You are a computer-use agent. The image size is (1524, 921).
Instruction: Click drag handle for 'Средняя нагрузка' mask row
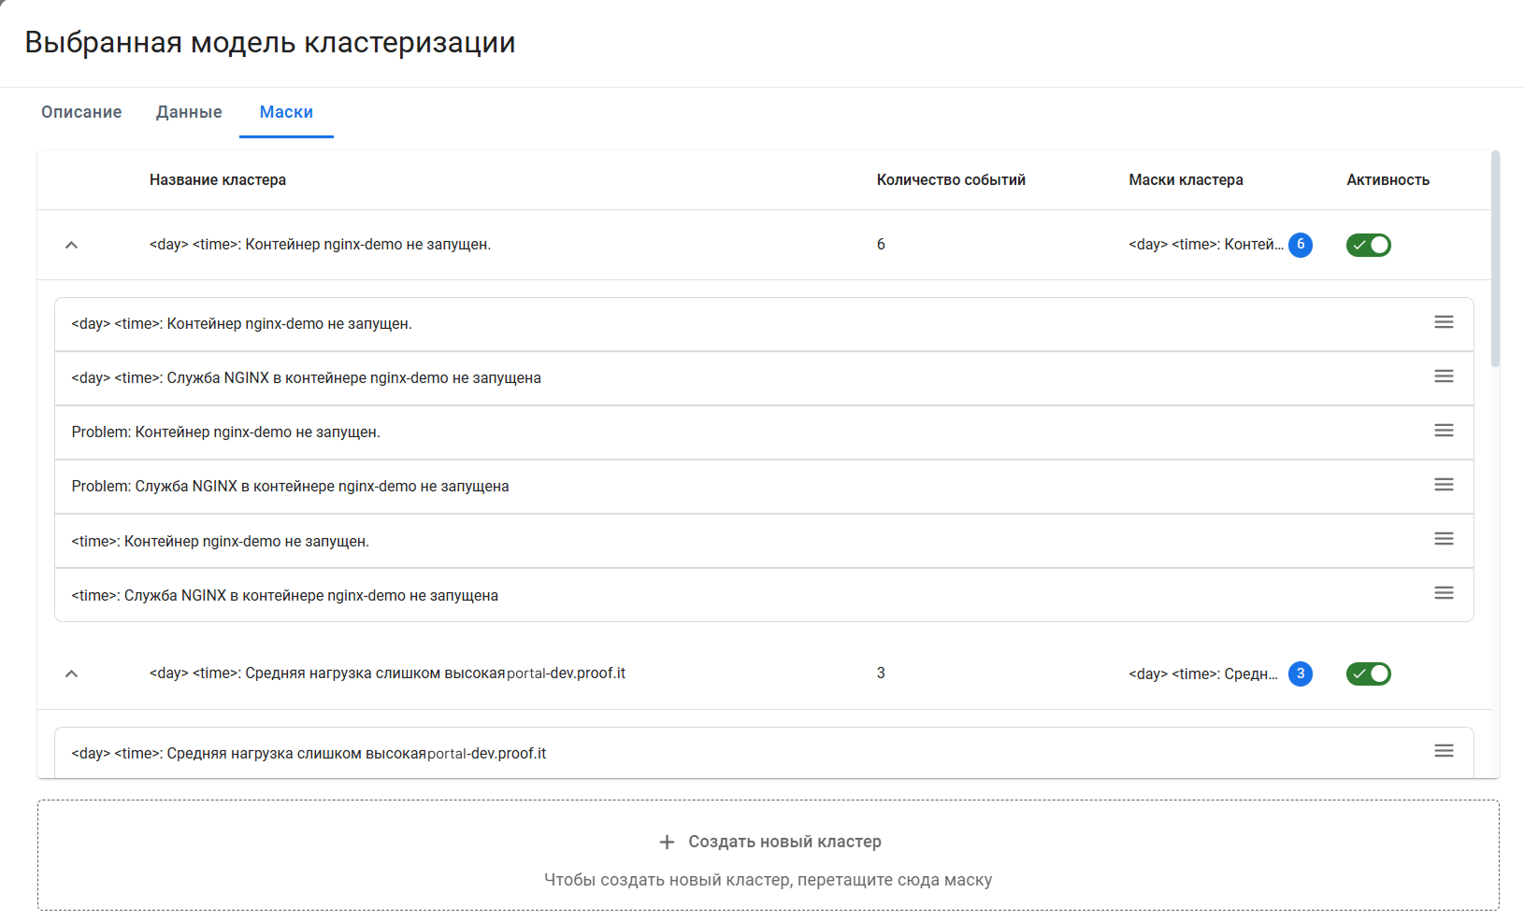[1444, 751]
